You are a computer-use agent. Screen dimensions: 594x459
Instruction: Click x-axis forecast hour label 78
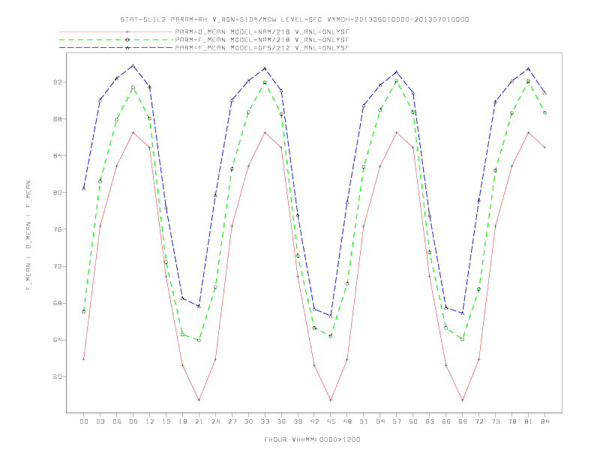(511, 421)
